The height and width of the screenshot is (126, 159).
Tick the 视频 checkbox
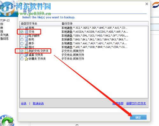point(22,28)
